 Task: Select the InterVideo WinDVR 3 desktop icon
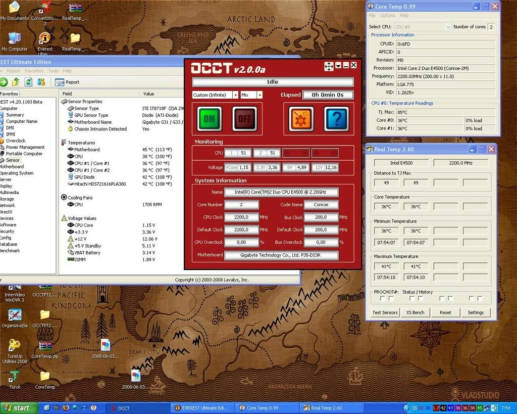15,294
